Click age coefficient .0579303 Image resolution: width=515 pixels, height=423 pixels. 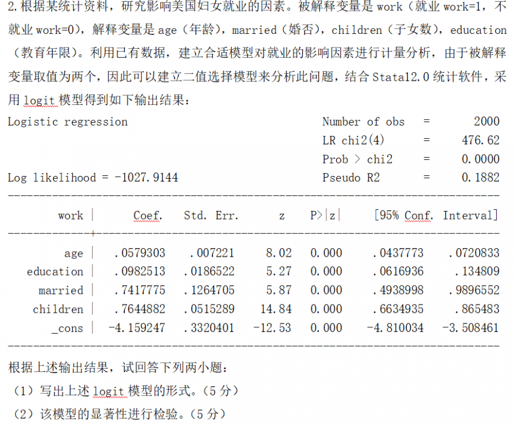click(140, 253)
